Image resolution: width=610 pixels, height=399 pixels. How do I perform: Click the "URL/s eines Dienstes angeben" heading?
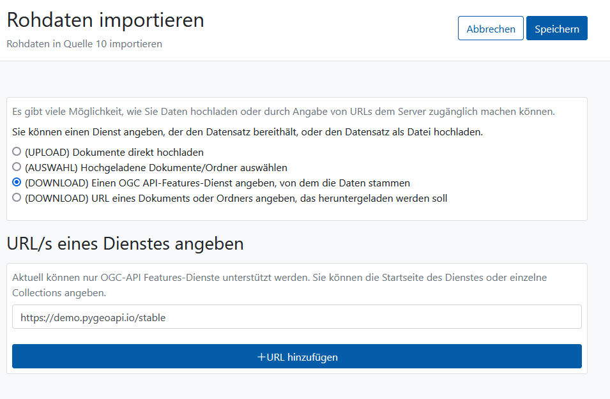[x=125, y=244]
